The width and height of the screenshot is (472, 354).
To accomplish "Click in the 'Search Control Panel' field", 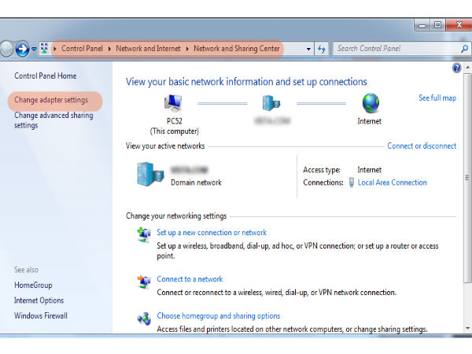I will tap(393, 49).
